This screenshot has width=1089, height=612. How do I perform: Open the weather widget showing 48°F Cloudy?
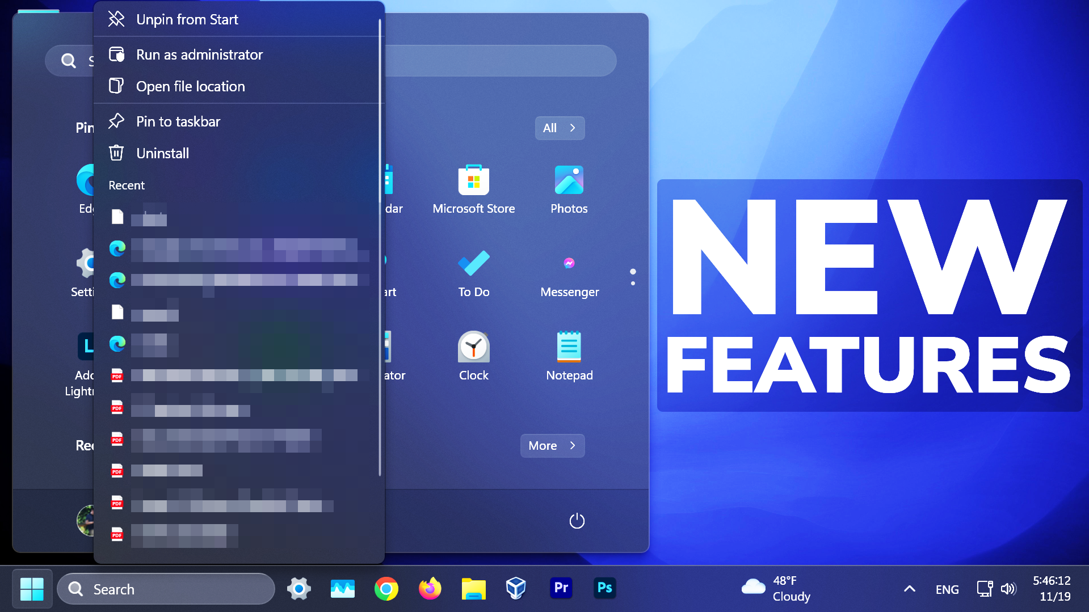click(x=777, y=588)
